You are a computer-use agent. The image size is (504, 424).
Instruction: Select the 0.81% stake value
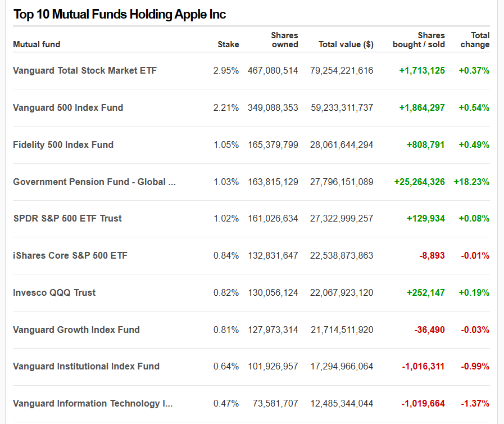(x=226, y=330)
